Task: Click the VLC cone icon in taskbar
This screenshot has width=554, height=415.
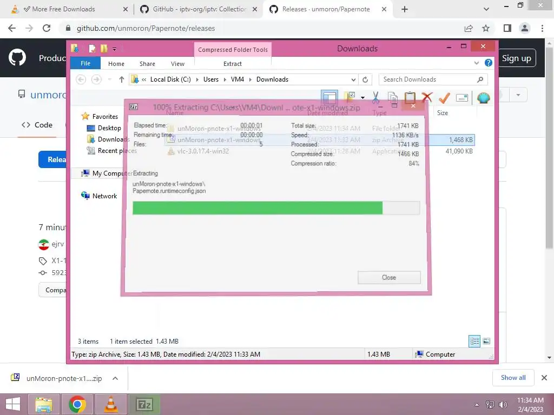Action: point(111,404)
